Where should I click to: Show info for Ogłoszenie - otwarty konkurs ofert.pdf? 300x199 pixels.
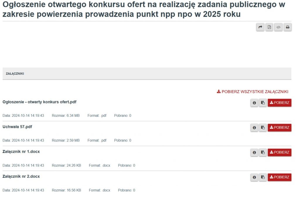(x=254, y=103)
